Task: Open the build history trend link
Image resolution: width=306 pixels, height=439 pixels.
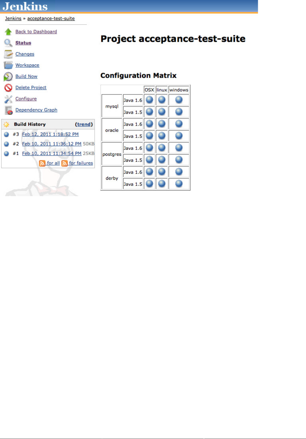Action: click(x=84, y=124)
